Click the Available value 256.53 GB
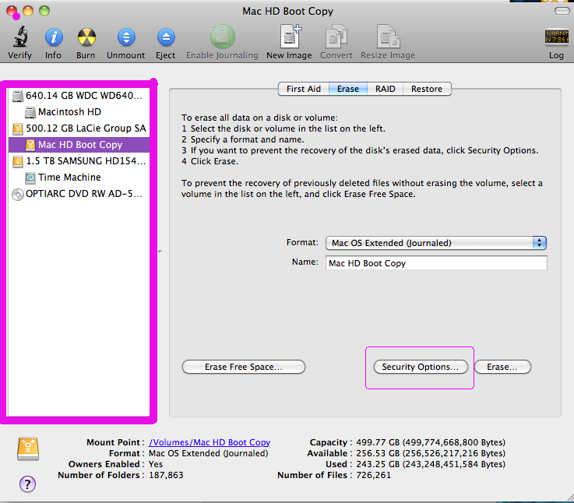 click(x=431, y=453)
